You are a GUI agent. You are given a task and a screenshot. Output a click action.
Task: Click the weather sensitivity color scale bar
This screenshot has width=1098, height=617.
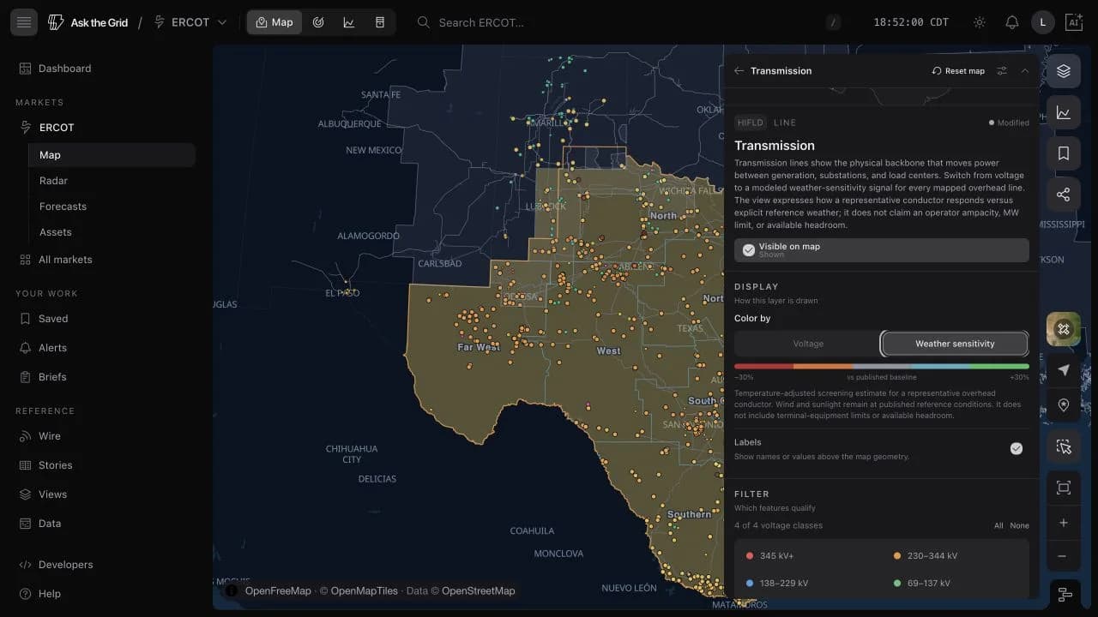pos(882,367)
